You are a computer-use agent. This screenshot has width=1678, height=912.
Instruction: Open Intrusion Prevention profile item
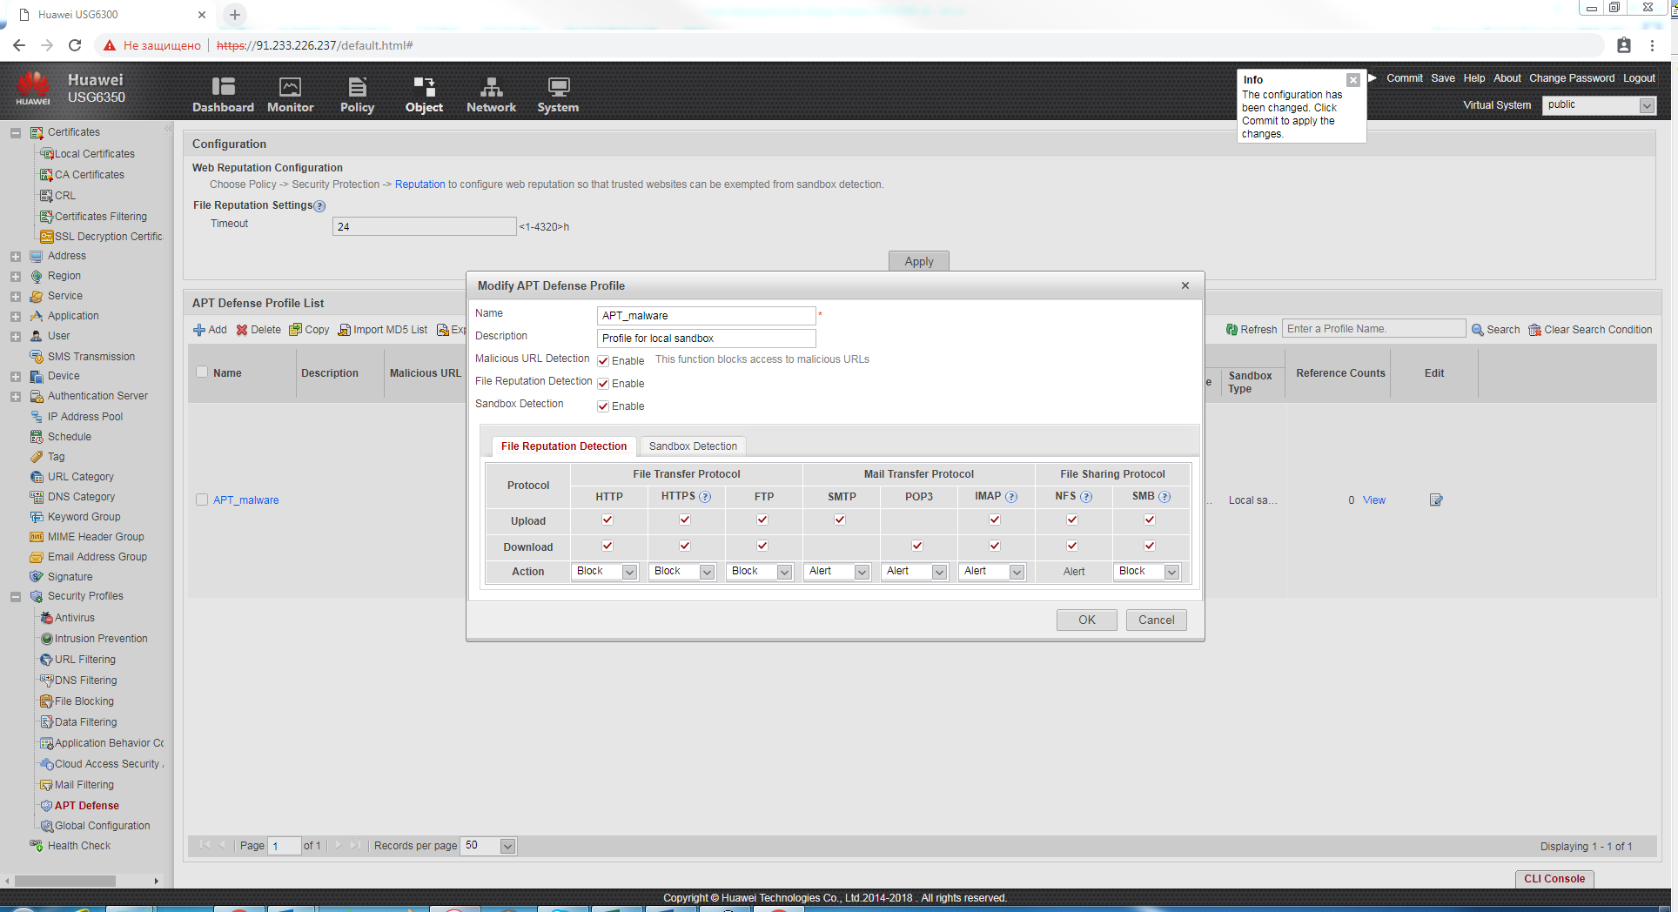[101, 639]
